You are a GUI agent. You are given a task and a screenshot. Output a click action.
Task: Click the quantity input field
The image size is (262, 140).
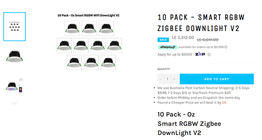pos(167,79)
